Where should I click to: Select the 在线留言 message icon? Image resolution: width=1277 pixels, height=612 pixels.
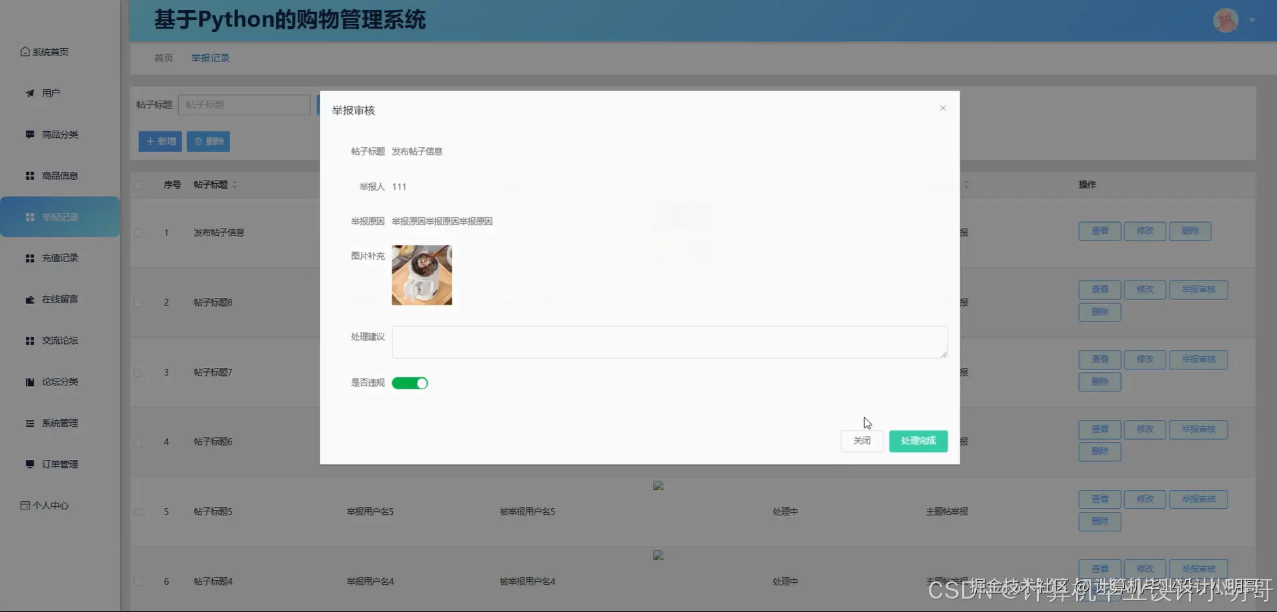(x=29, y=299)
